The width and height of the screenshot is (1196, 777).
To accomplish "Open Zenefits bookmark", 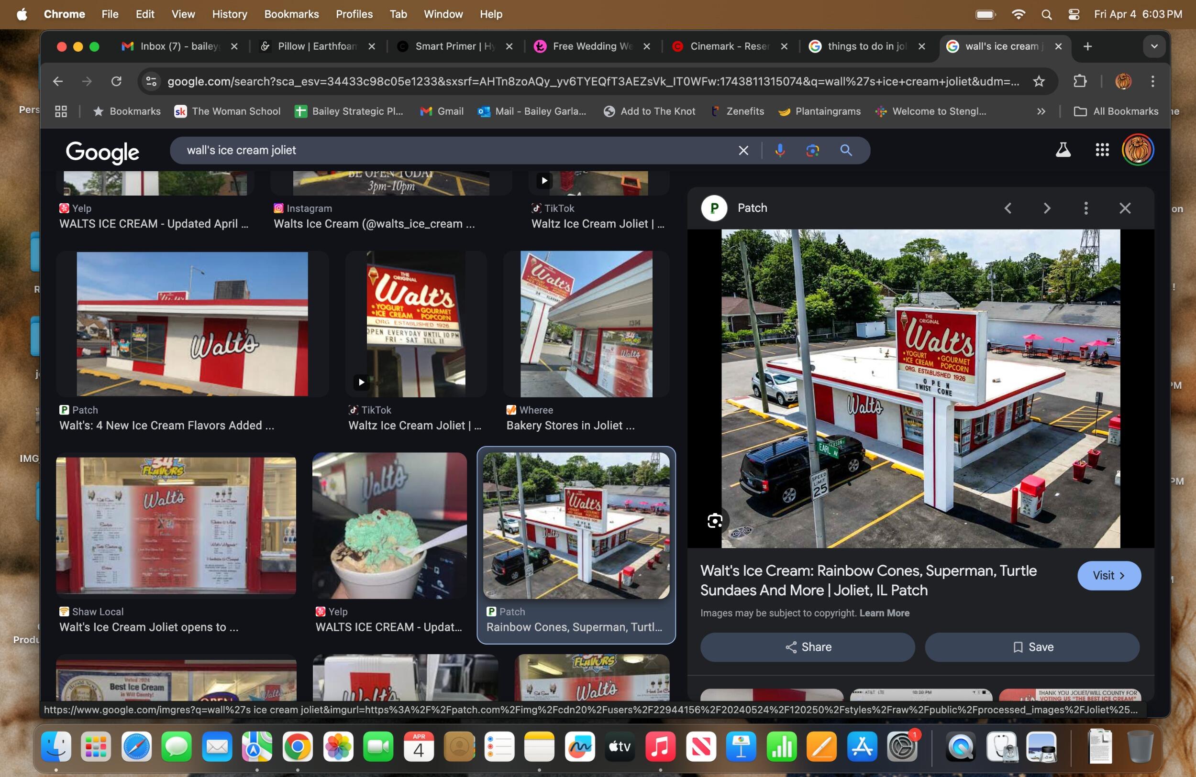I will [x=737, y=111].
